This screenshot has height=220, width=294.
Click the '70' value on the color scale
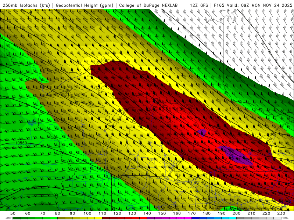tap(43, 213)
